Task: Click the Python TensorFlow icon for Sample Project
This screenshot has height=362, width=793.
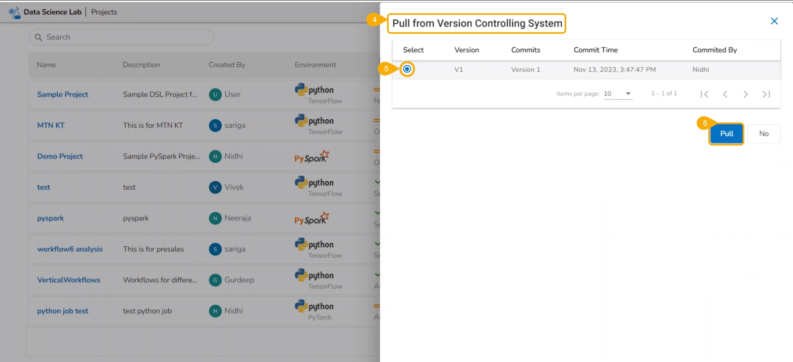Action: pos(318,94)
